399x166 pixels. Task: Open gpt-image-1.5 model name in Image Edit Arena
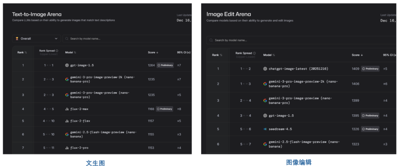coord(281,116)
